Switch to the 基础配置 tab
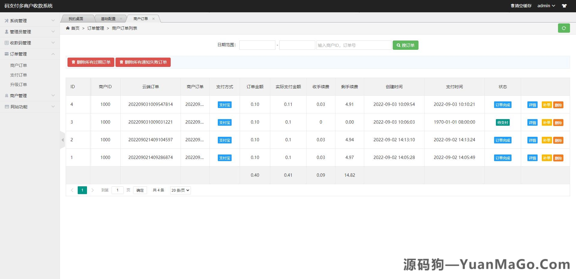The image size is (576, 279). click(x=108, y=18)
